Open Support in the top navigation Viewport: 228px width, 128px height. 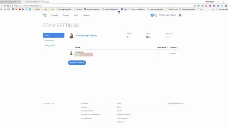pyautogui.click(x=87, y=15)
